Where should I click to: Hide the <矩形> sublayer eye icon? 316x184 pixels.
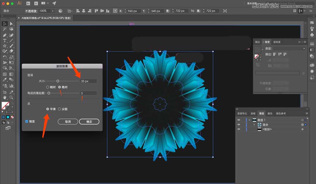[x=239, y=129]
